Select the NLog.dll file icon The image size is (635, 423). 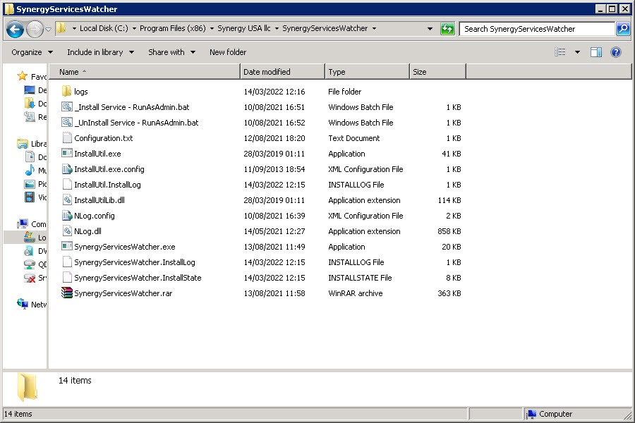(x=67, y=231)
